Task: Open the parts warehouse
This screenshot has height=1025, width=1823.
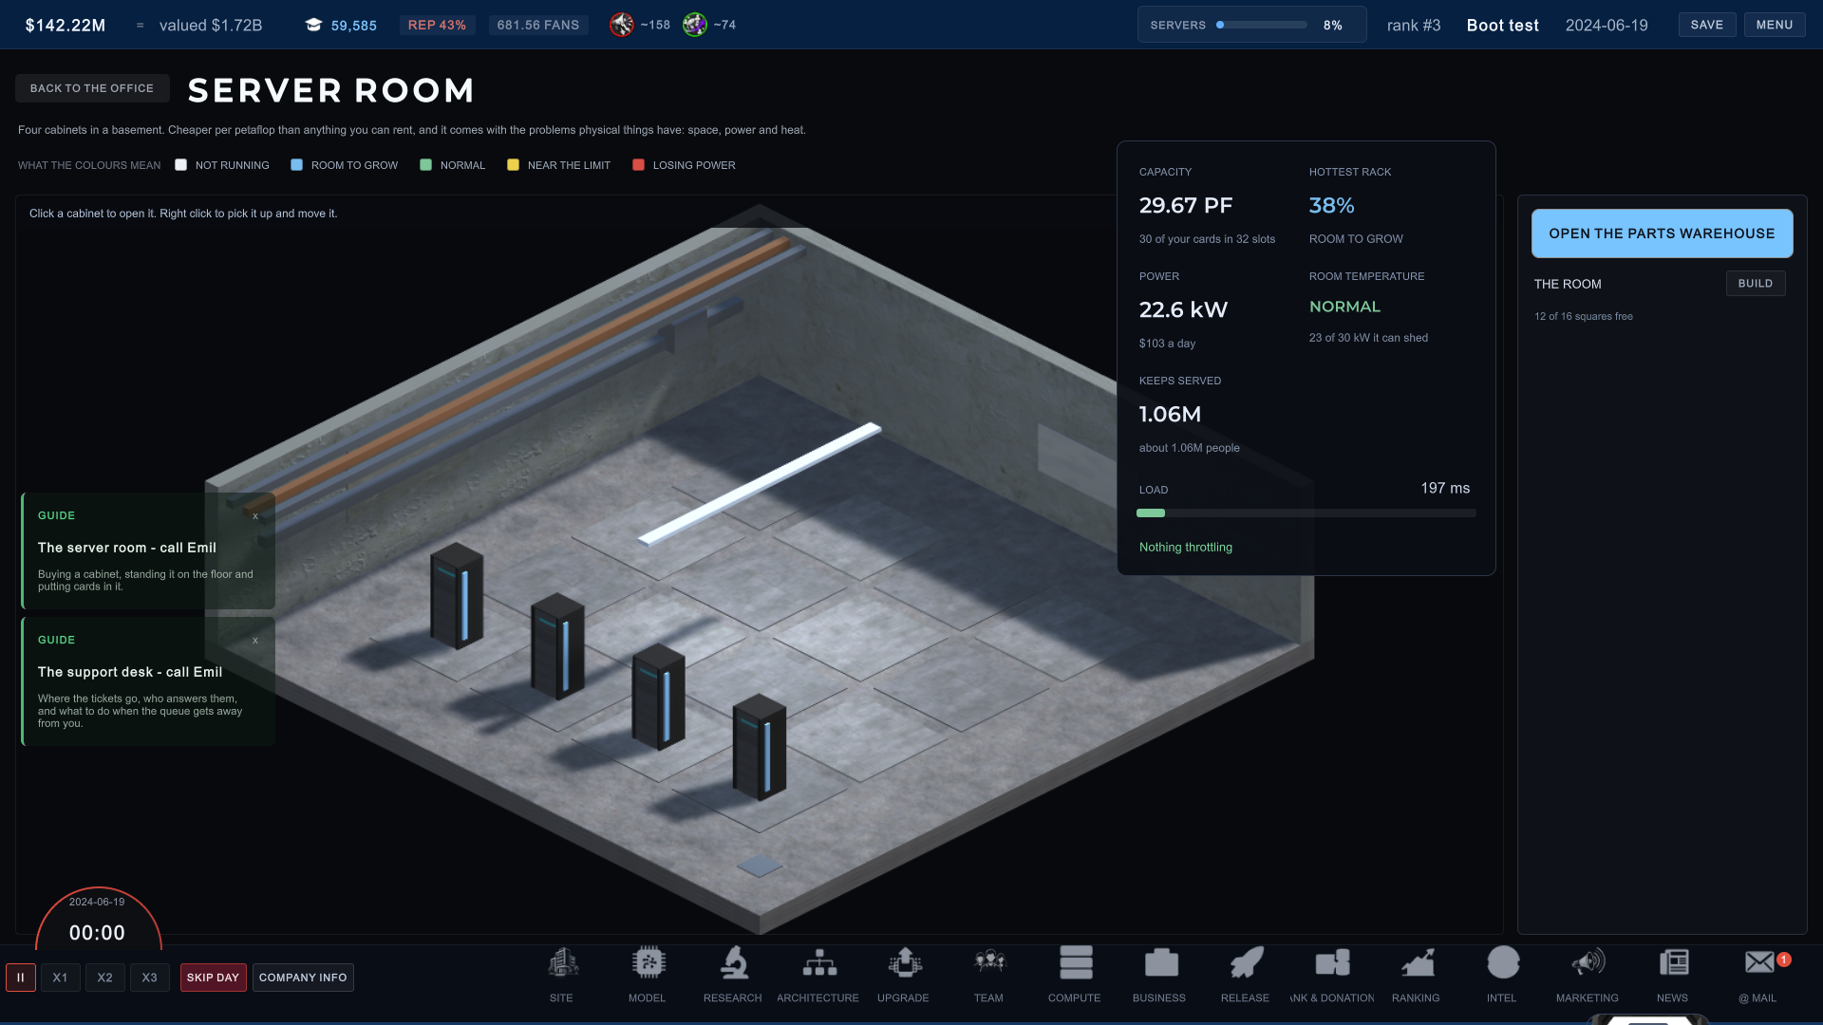Action: tap(1662, 233)
